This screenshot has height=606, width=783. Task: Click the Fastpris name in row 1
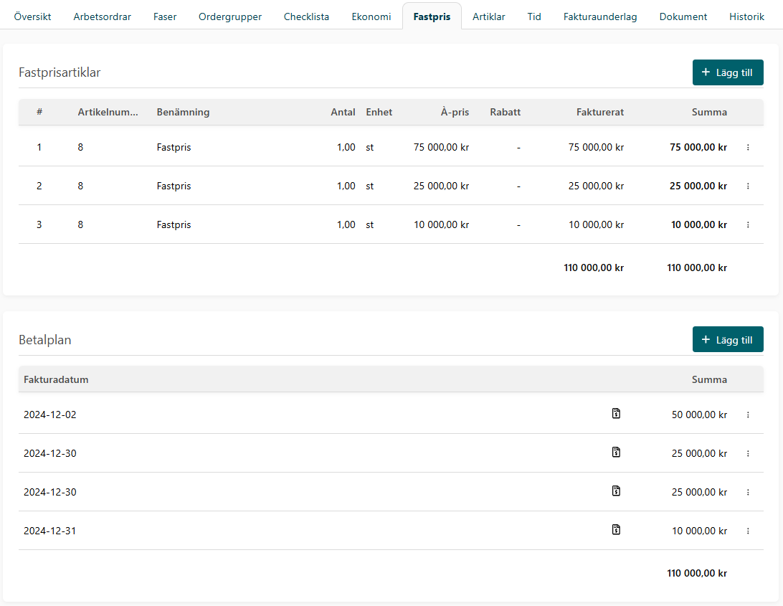[174, 148]
